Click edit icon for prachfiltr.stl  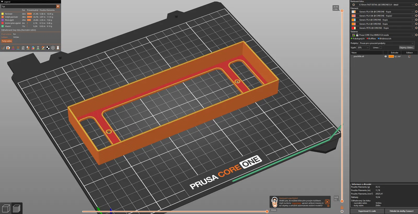point(409,56)
